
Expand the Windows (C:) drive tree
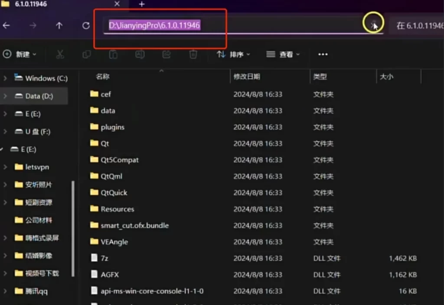[5, 78]
